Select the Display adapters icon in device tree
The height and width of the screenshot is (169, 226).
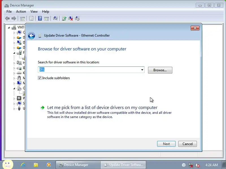pos(19,43)
